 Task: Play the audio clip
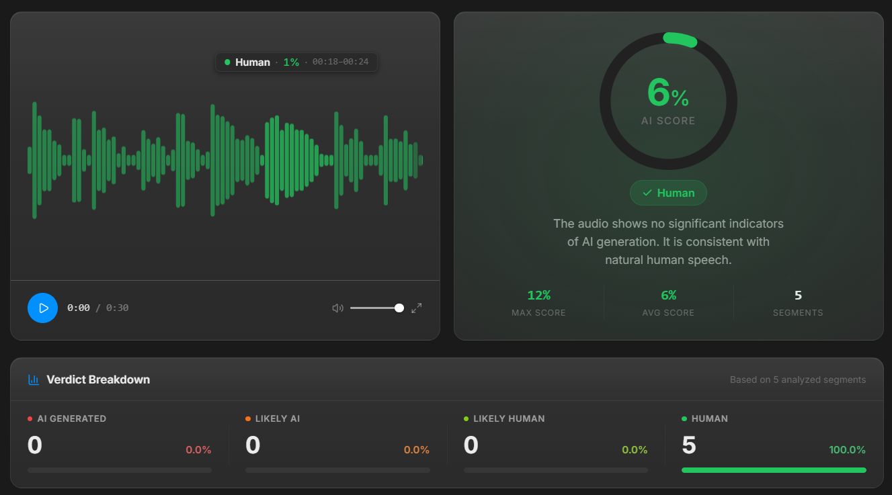[42, 308]
